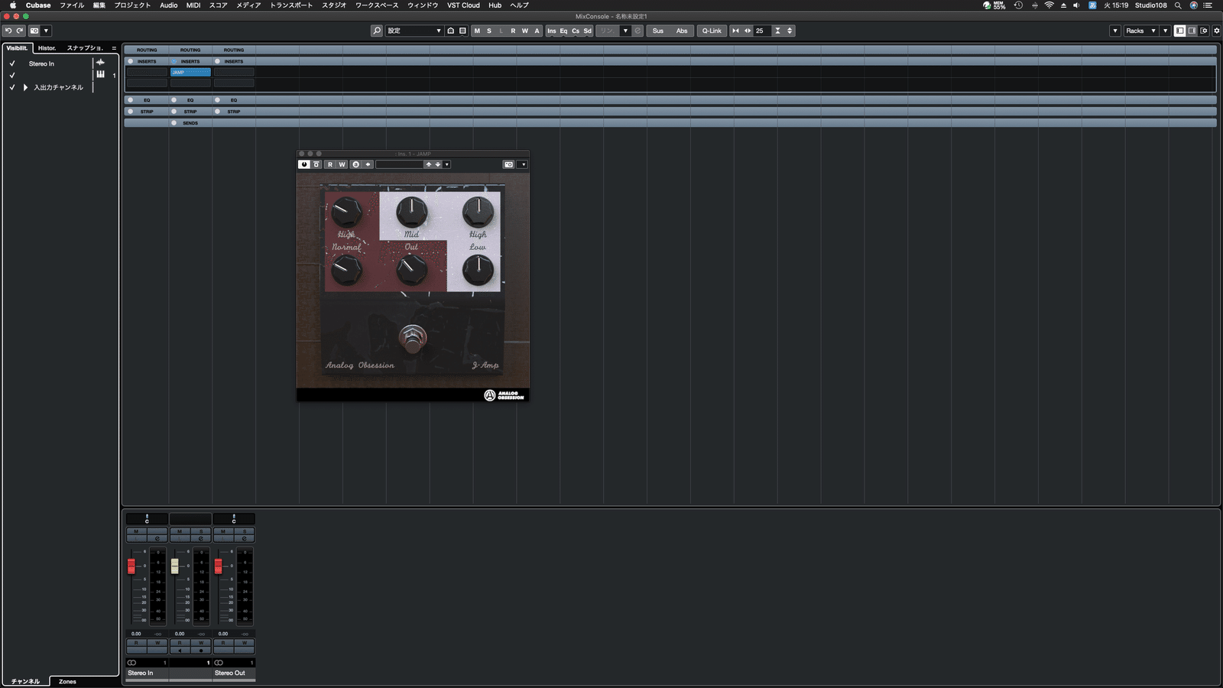This screenshot has height=688, width=1223.
Task: Open the Hub menu
Action: tap(495, 5)
